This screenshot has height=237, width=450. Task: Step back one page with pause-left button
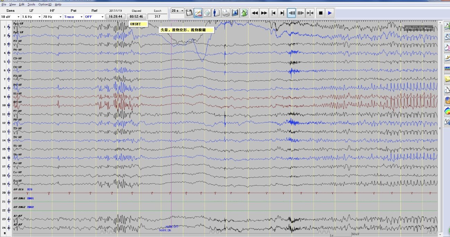tap(292, 13)
